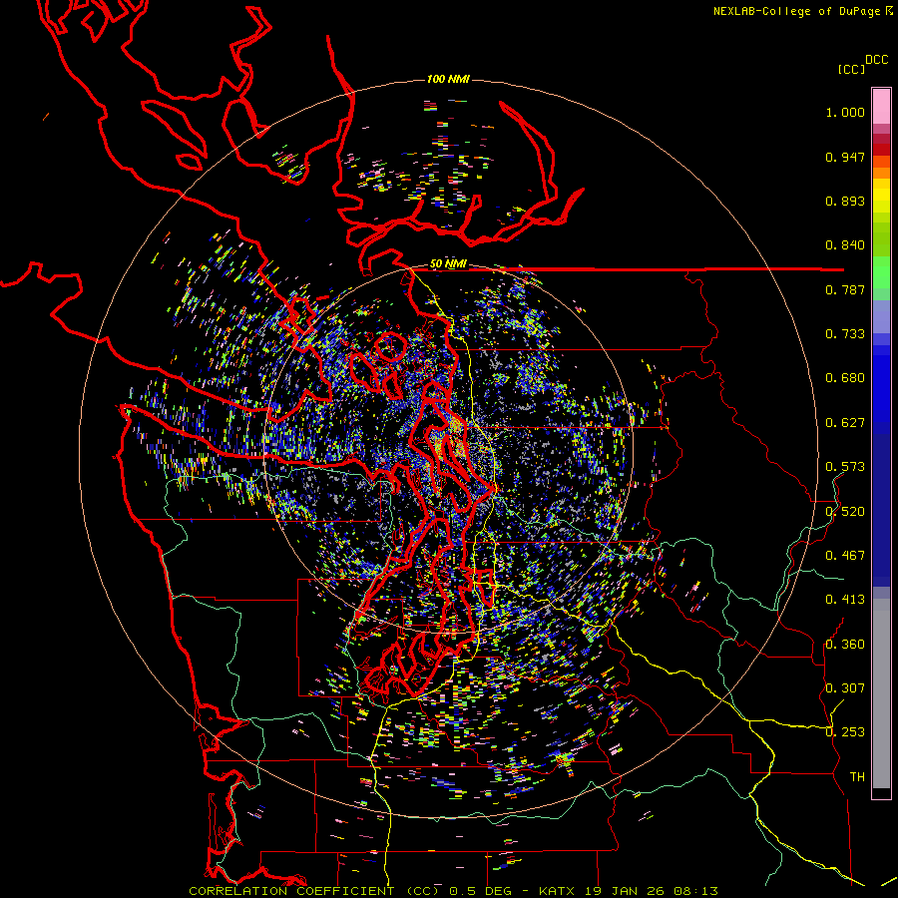Click the 50 NMI range ring label

pos(448,264)
